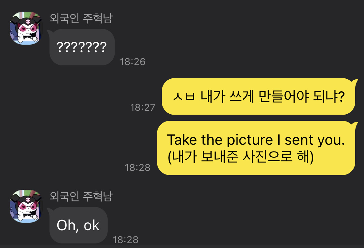This screenshot has width=364, height=248.
Task: Click the 18:28 timestamp beside the yellow bubble
Action: (x=138, y=167)
